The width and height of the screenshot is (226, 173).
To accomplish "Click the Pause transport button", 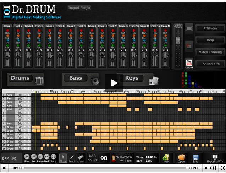I will [x=40, y=157].
